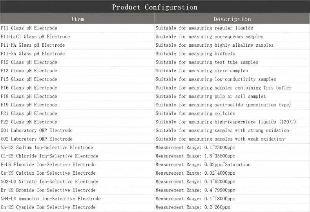Select the Cn-US Cyanide Ion-Selective Electrode item
The height and width of the screenshot is (212, 310).
(48, 207)
